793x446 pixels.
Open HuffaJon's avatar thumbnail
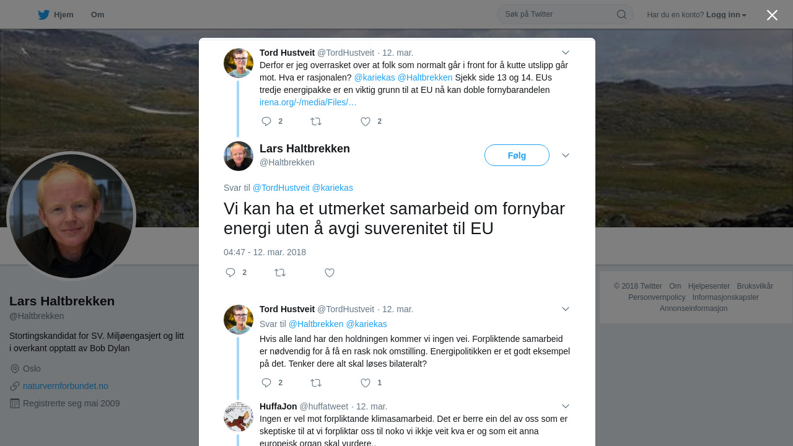click(239, 417)
